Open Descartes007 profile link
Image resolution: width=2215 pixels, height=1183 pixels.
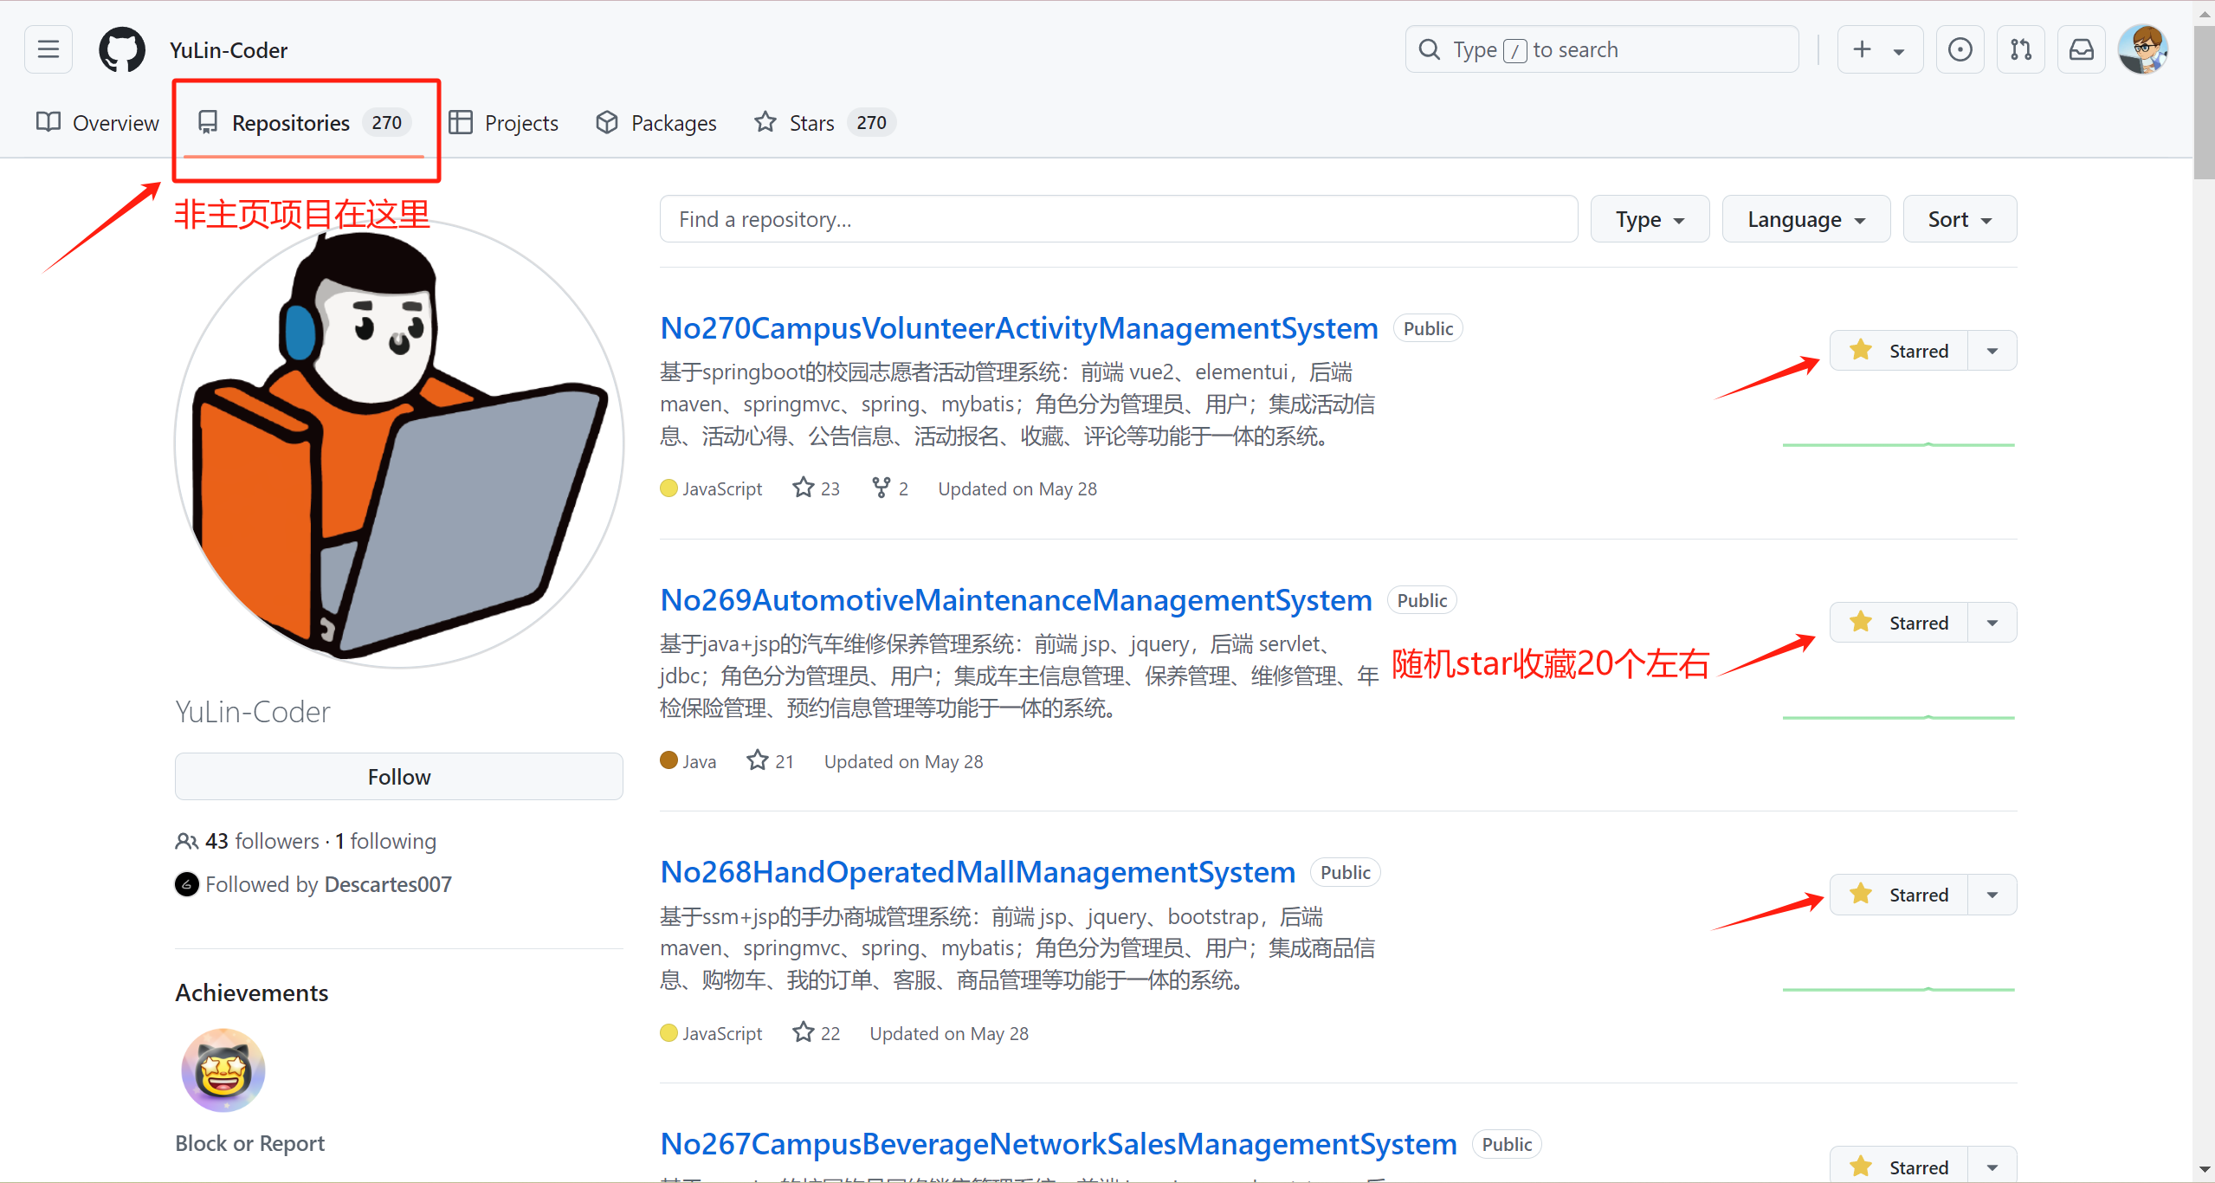tap(388, 884)
